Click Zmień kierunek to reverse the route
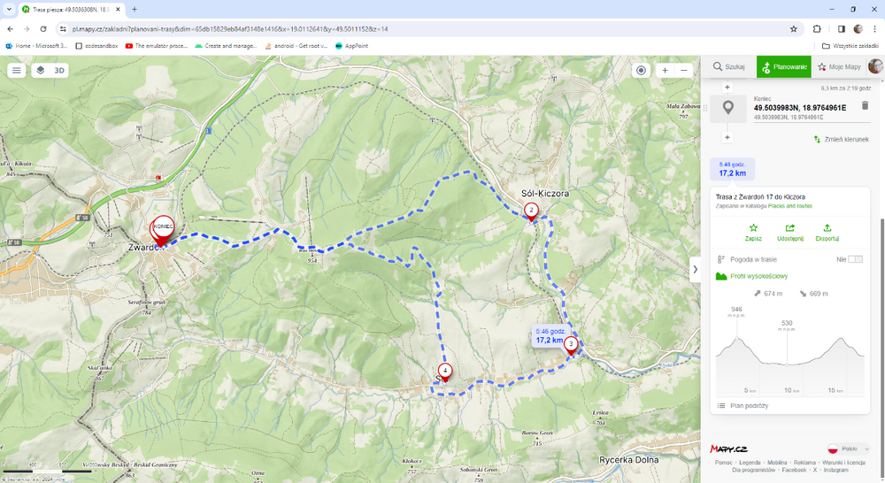The width and height of the screenshot is (885, 483). click(842, 140)
